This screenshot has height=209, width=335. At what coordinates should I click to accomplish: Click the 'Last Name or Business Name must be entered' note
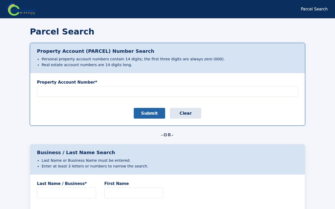[86, 160]
